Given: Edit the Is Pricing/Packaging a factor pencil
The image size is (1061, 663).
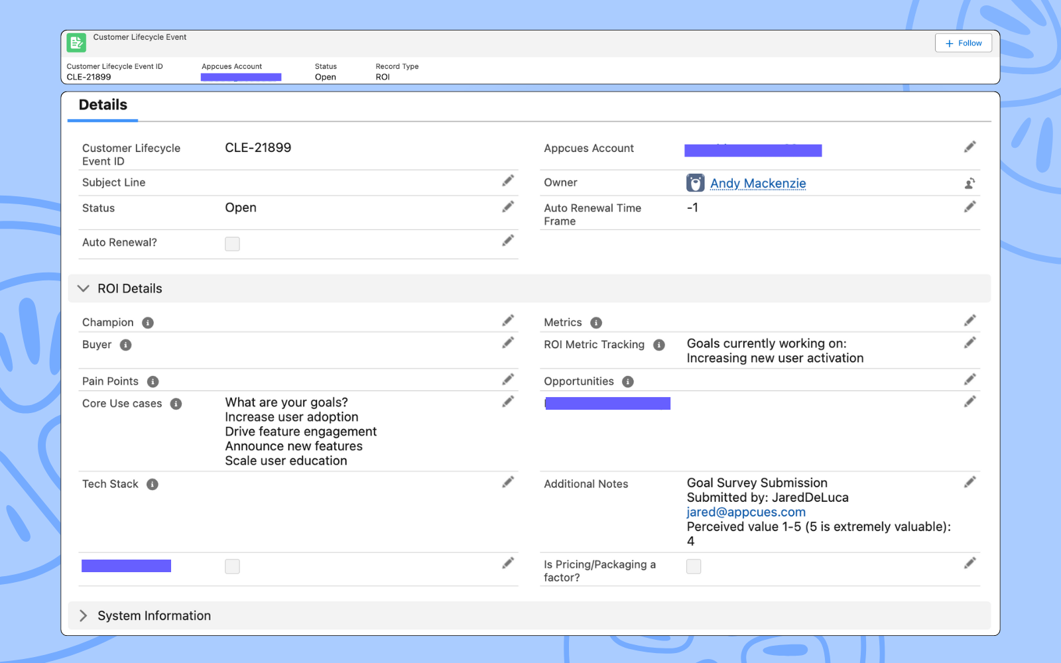Looking at the screenshot, I should pyautogui.click(x=969, y=563).
